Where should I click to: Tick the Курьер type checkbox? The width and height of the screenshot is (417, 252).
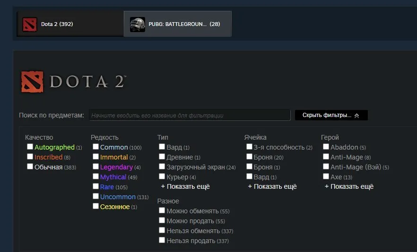pyautogui.click(x=162, y=176)
